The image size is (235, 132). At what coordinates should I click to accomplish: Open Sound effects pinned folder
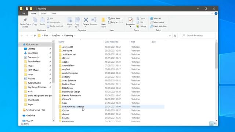[x=34, y=62]
